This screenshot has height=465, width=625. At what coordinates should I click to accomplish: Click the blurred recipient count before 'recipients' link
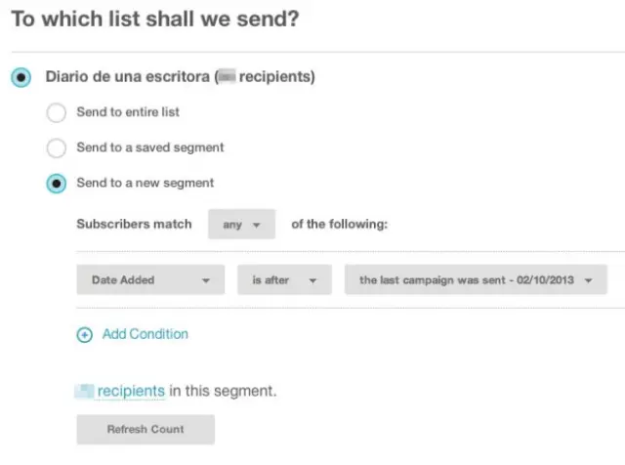(x=85, y=391)
